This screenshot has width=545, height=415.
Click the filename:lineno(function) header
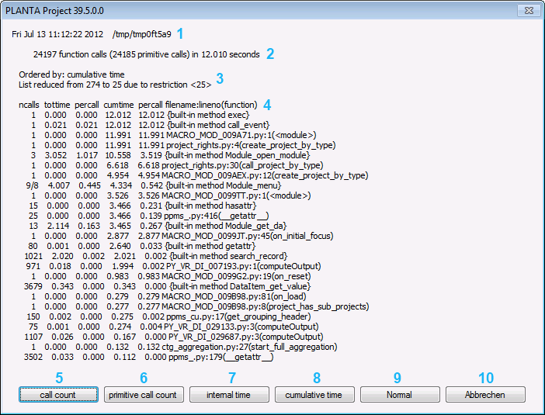pos(211,105)
